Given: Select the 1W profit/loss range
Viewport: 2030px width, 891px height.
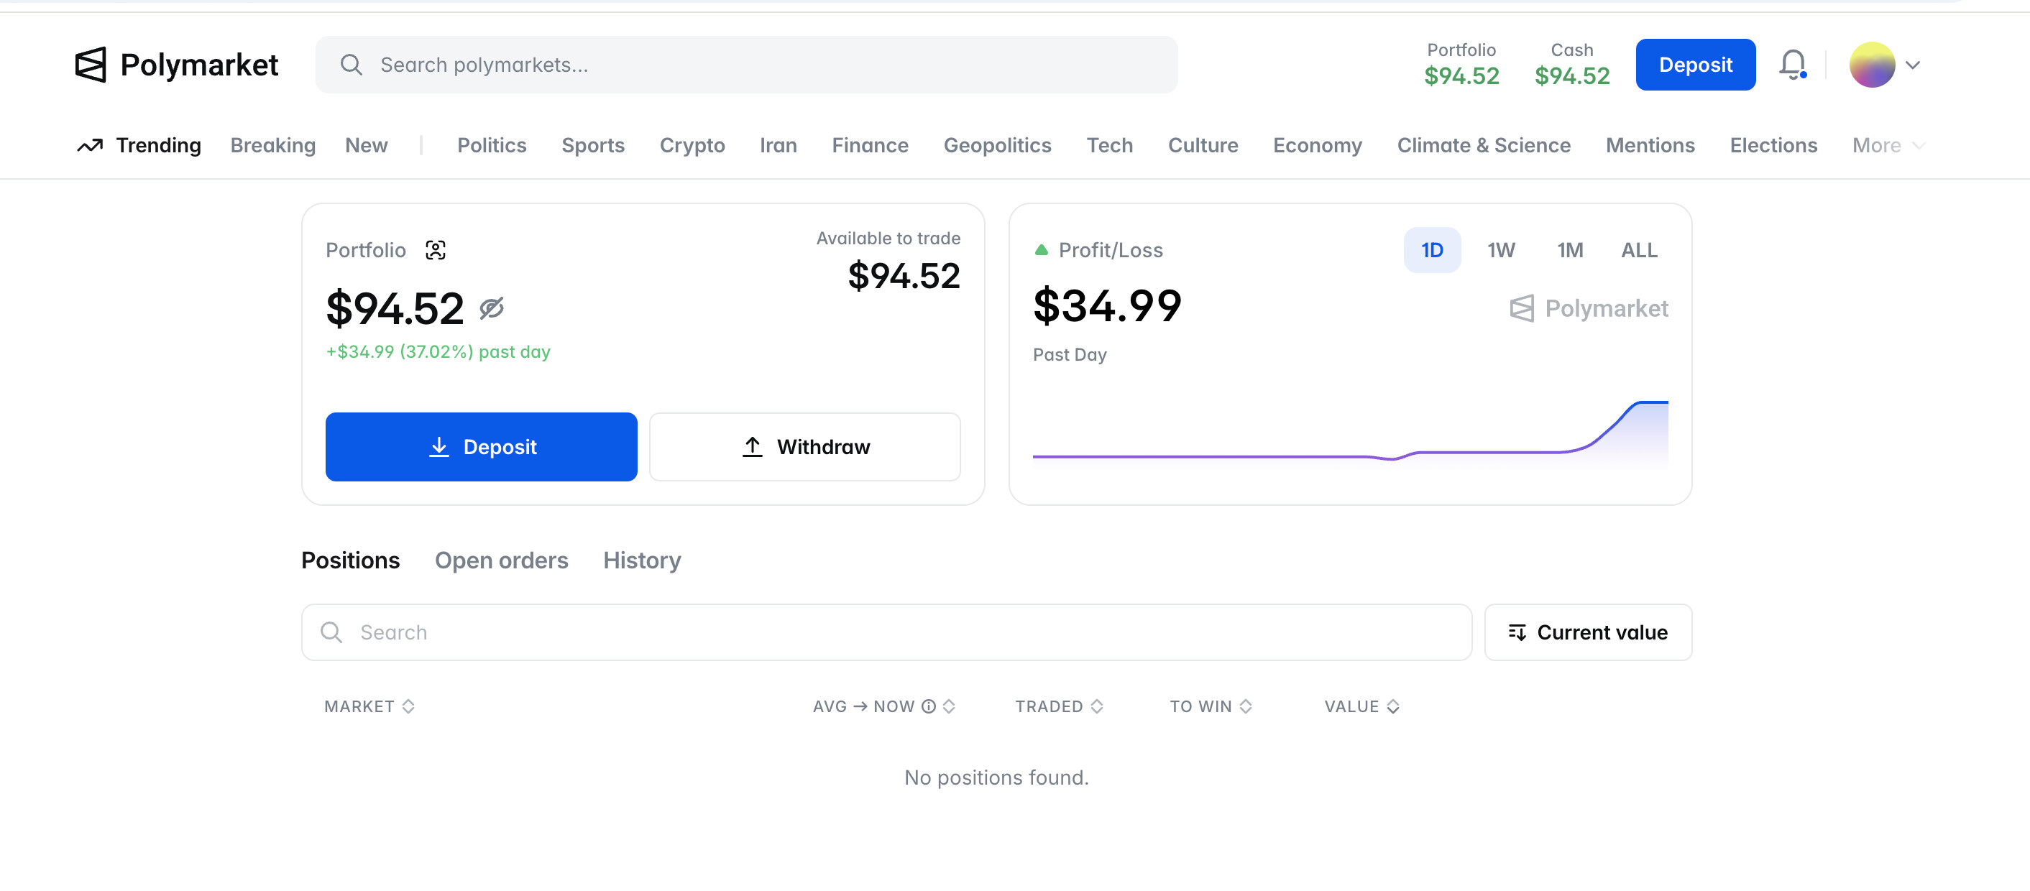Looking at the screenshot, I should point(1500,250).
